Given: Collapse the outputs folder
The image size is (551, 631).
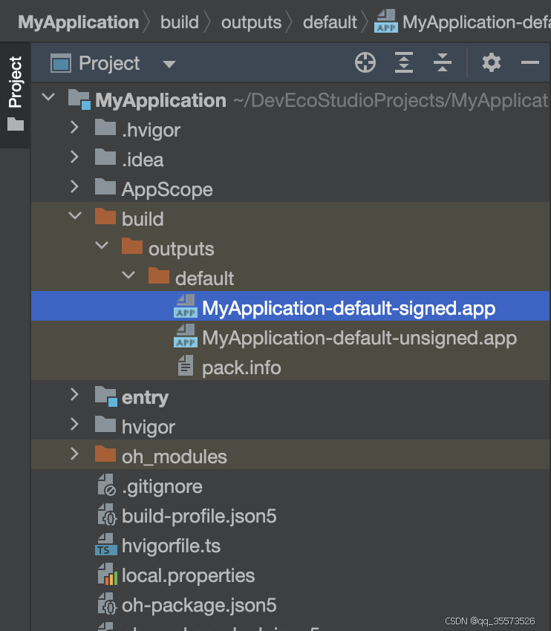Looking at the screenshot, I should tap(102, 245).
